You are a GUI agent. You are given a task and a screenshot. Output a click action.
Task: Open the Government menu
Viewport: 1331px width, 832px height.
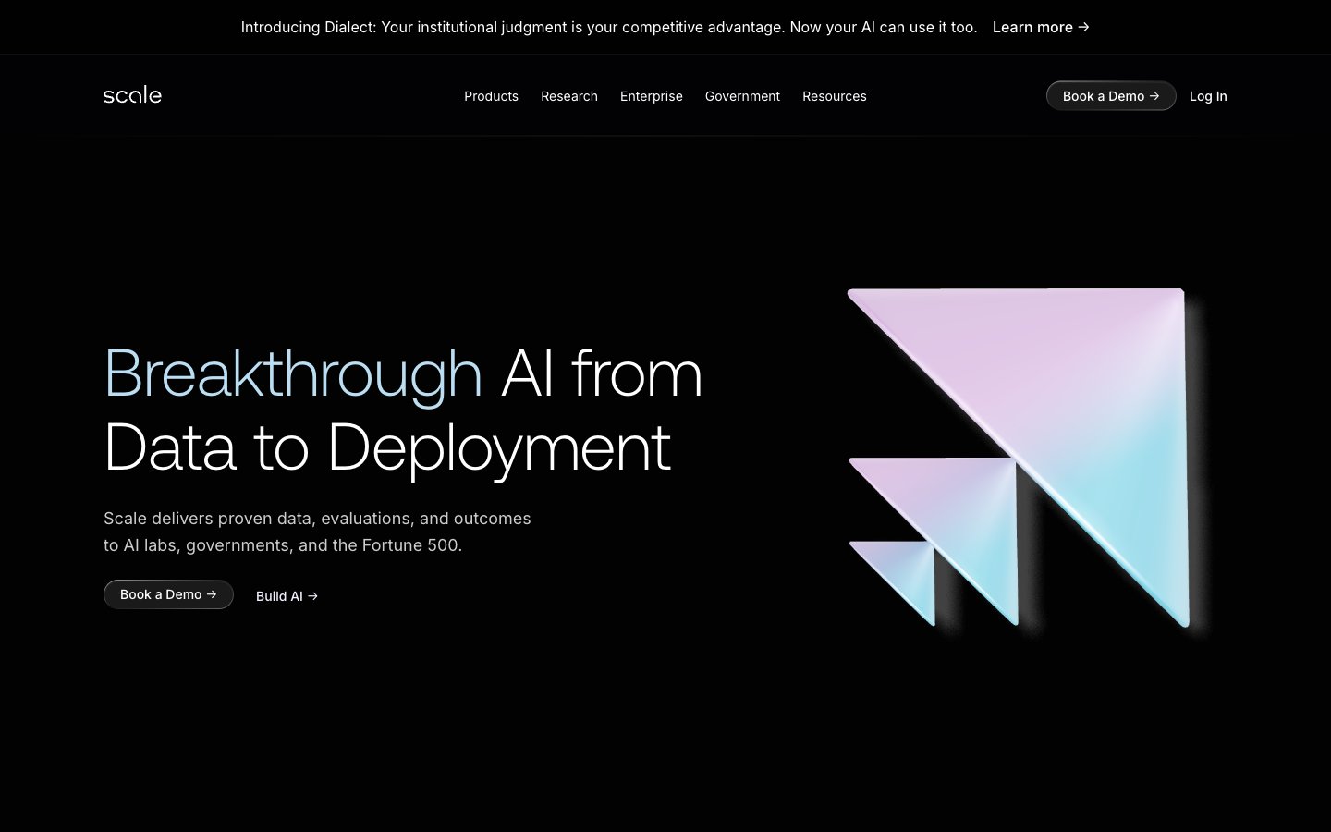[x=742, y=96]
